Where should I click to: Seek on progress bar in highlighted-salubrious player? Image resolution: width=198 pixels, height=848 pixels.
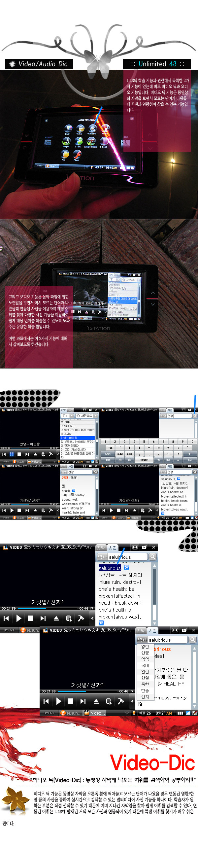coord(48,608)
